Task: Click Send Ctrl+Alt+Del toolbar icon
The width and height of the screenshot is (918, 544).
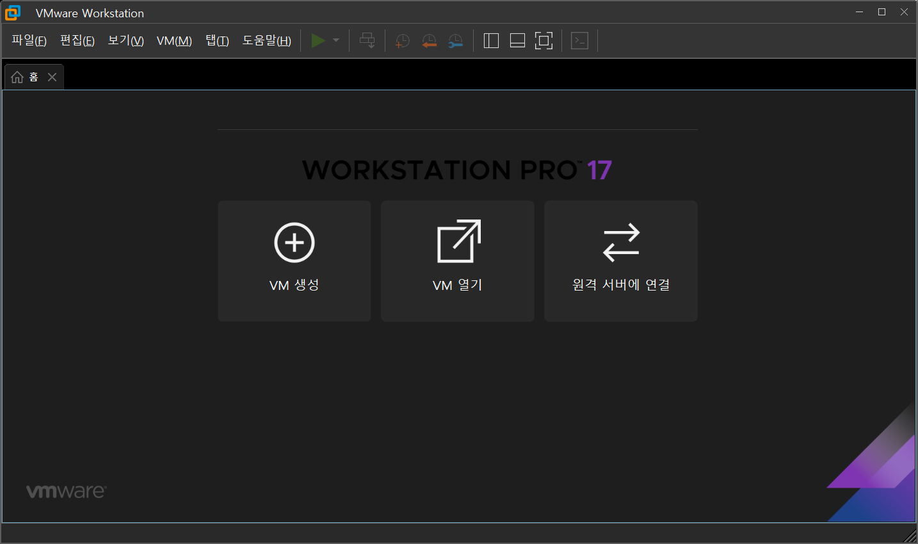Action: [367, 41]
